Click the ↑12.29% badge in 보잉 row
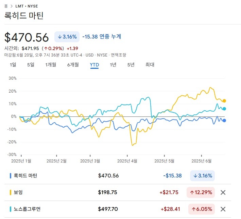Image resolution: width=241 pixels, height=219 pixels. tap(201, 192)
